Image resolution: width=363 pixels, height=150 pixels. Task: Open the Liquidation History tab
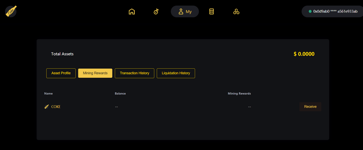click(176, 73)
